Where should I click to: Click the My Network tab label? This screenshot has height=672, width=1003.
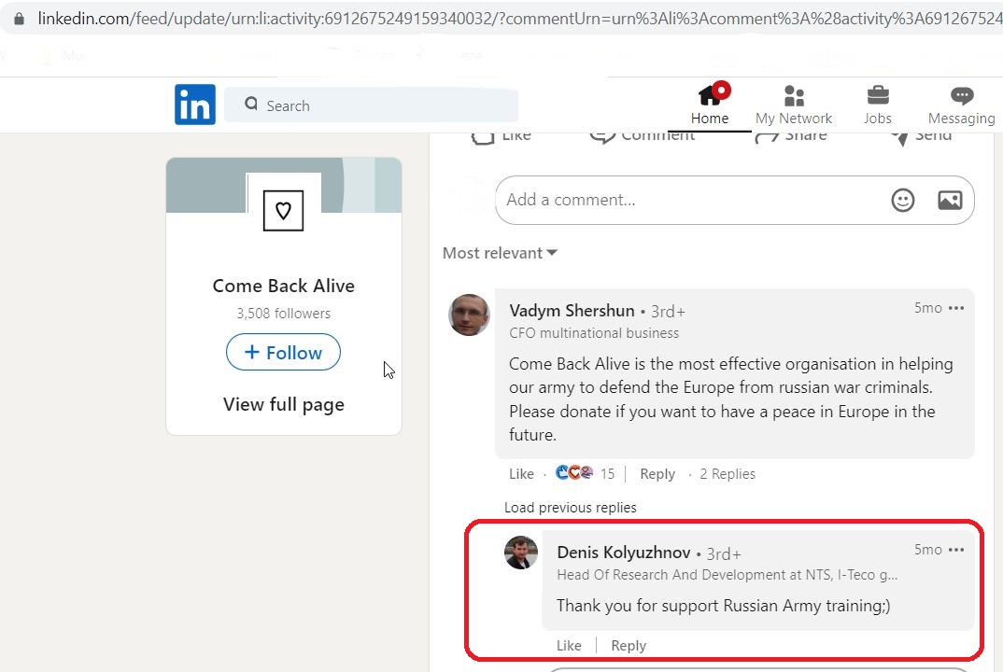tap(794, 119)
